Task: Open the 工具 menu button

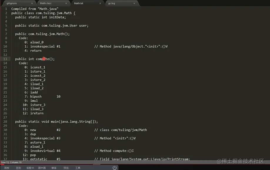Action: tap(78, 168)
